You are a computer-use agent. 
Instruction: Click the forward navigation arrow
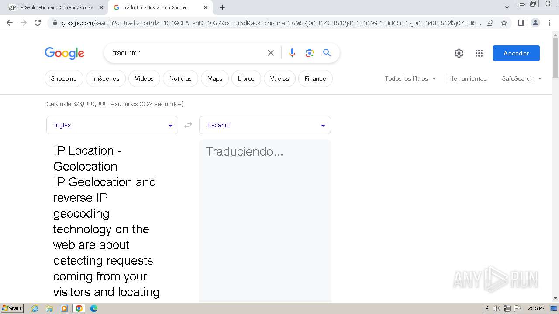pyautogui.click(x=24, y=23)
